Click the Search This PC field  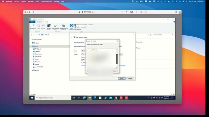(x=163, y=35)
